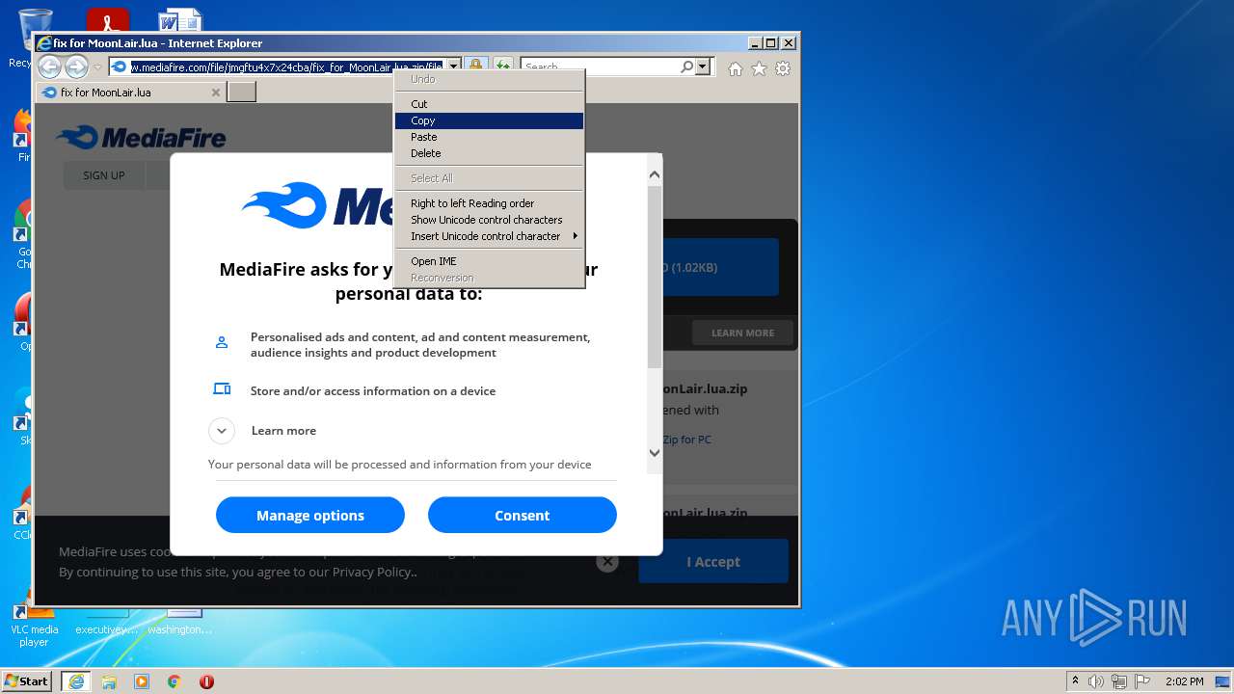Image resolution: width=1234 pixels, height=694 pixels.
Task: Expand the address bar URL dropdown
Action: point(453,67)
